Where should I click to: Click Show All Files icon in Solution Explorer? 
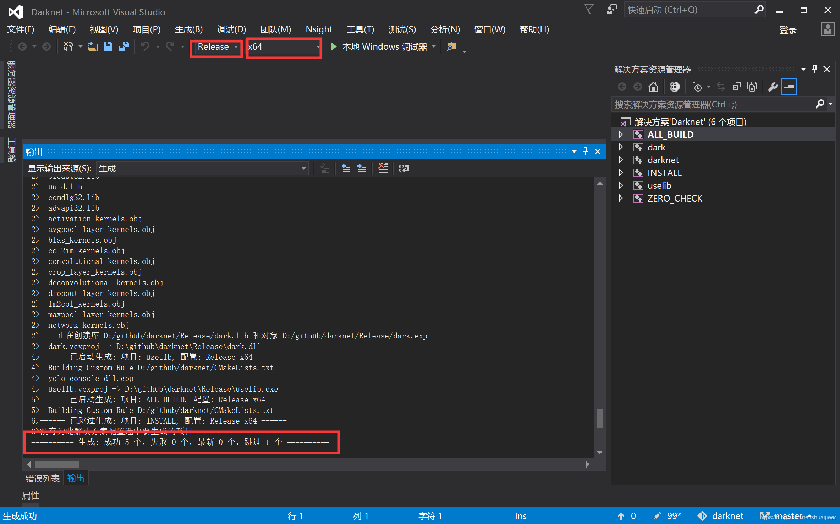click(x=752, y=87)
